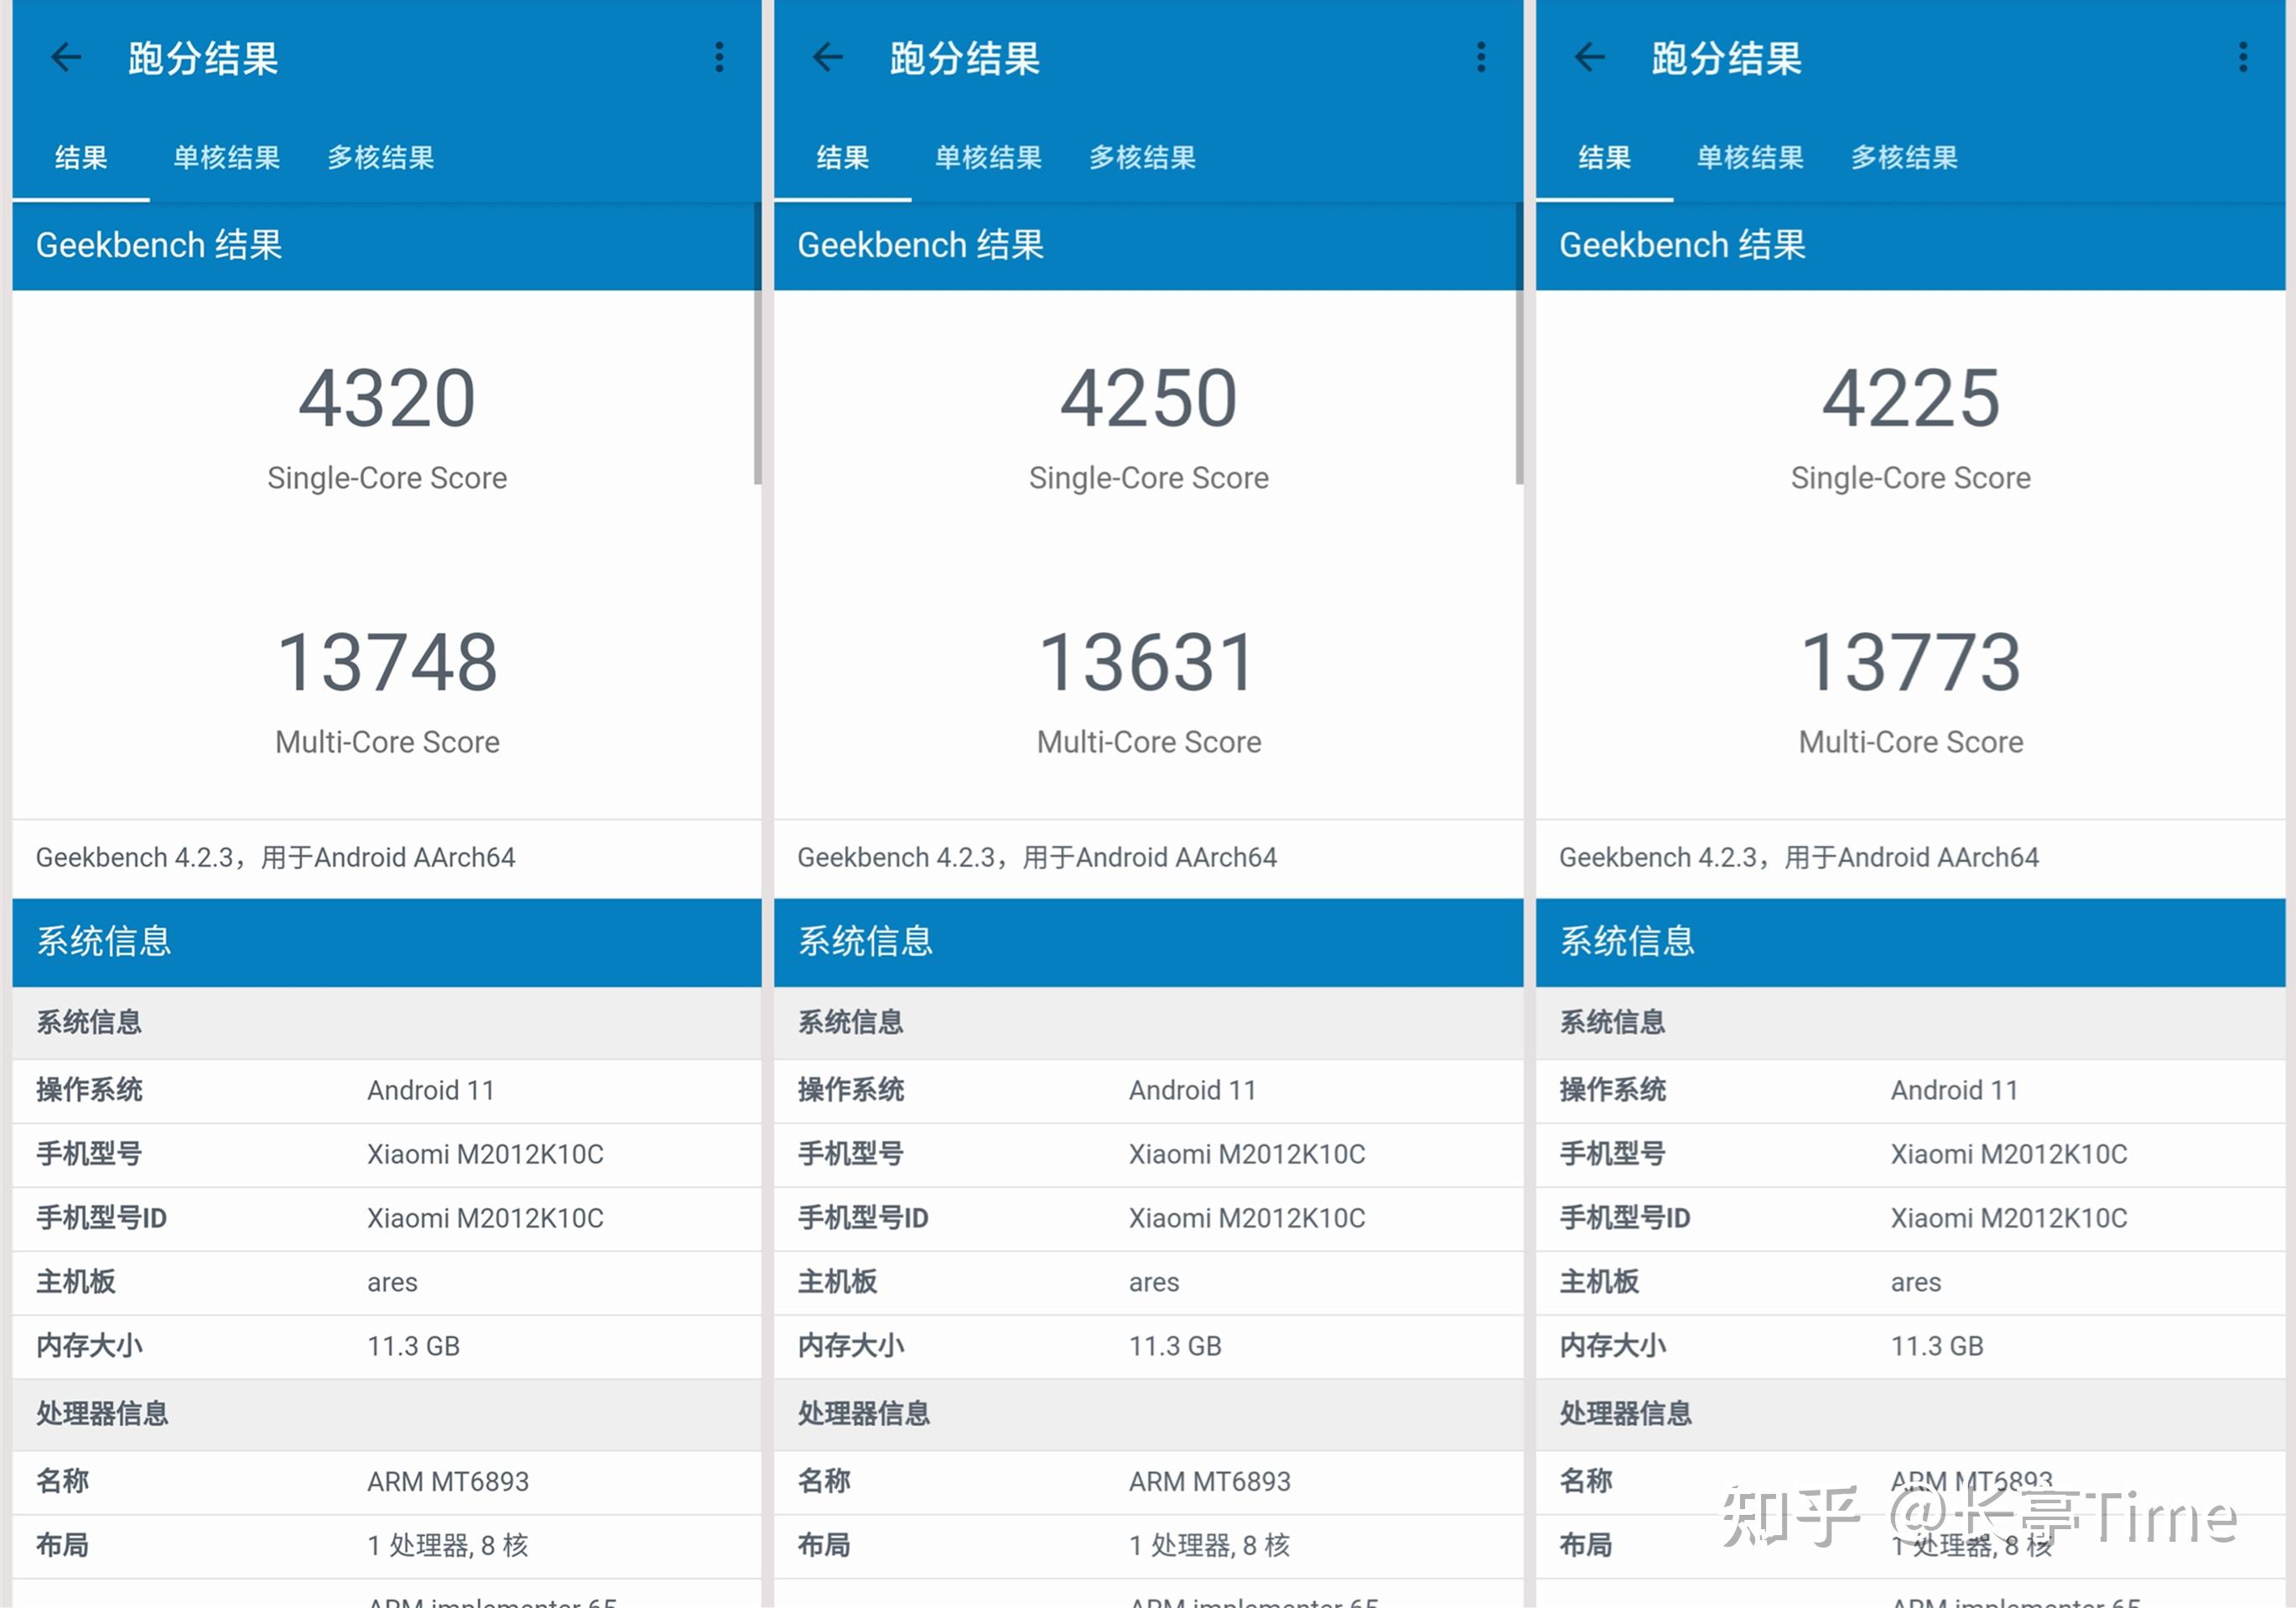
Task: Click ares motherboard value in the 4320-score panel
Action: (392, 1282)
